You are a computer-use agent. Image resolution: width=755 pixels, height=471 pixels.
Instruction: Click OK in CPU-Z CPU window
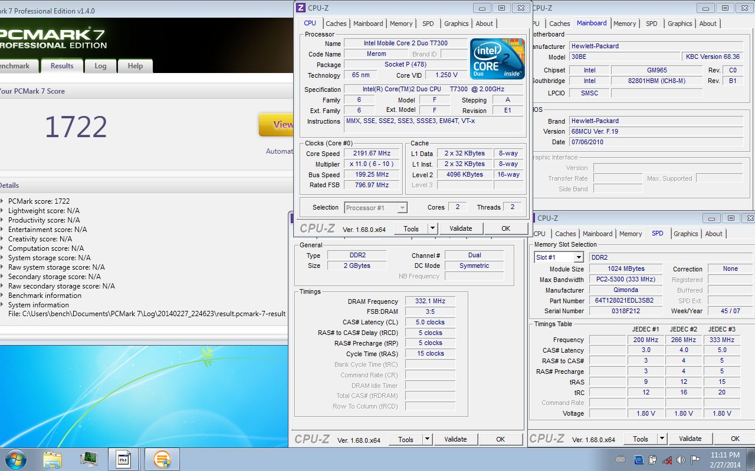[505, 228]
